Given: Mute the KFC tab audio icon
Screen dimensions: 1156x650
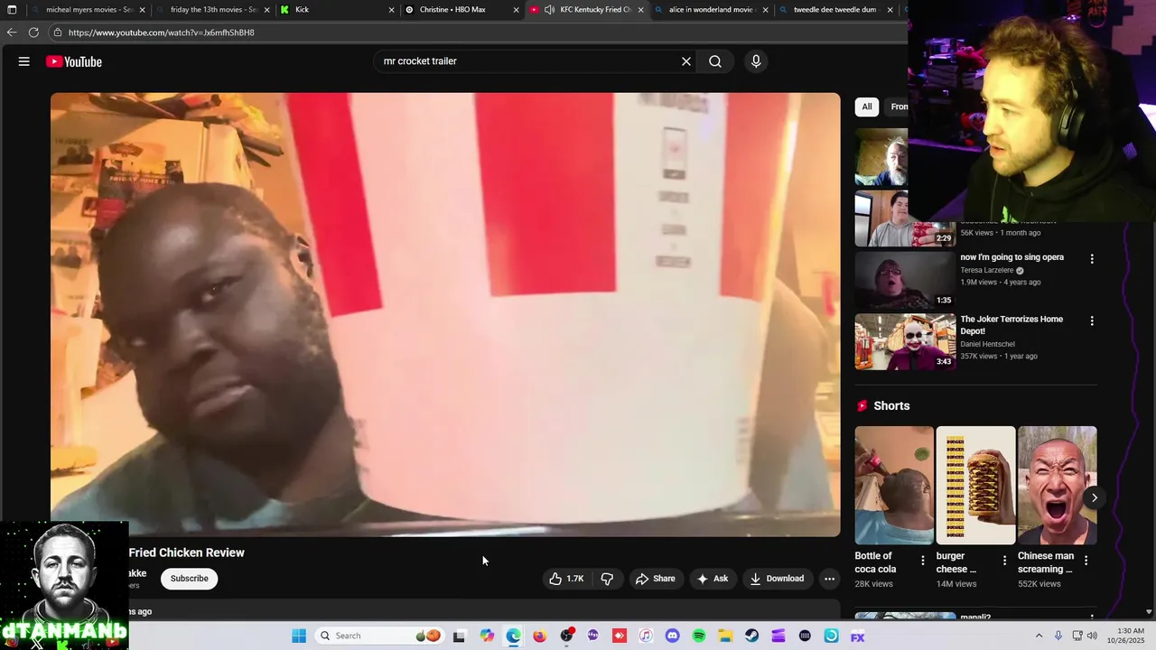Looking at the screenshot, I should [x=549, y=10].
